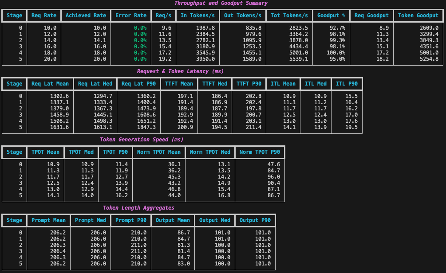Select the "Goodput %" column header
The image size is (446, 273).
(x=331, y=16)
